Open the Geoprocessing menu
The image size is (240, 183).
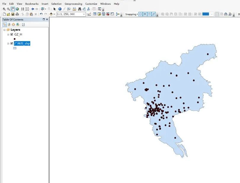pos(73,4)
